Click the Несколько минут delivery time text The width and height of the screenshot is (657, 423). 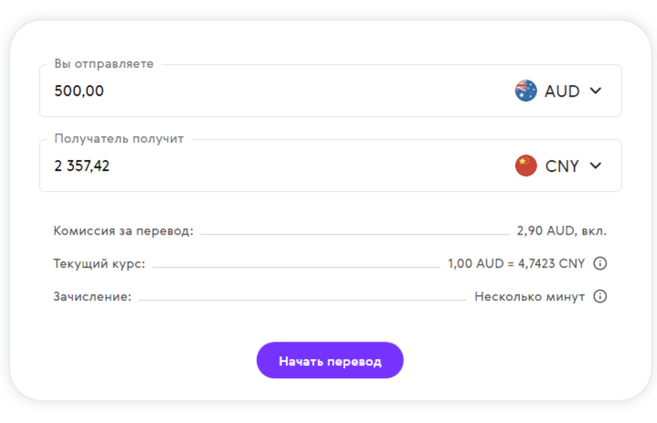click(x=529, y=297)
